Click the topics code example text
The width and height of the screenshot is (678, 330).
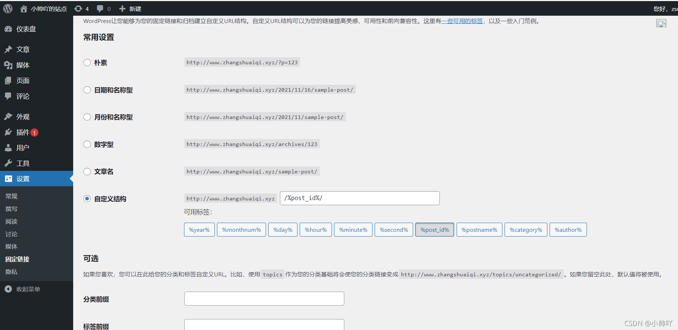tap(273, 275)
